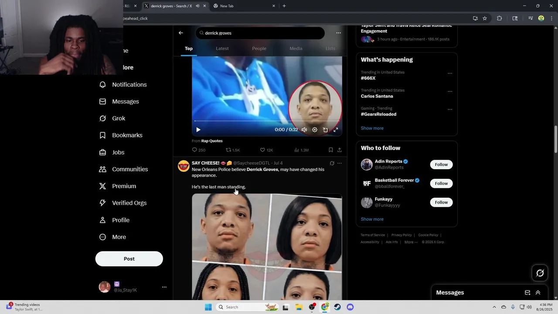Image resolution: width=558 pixels, height=314 pixels.
Task: Go back using the arrow beside search box
Action: pyautogui.click(x=181, y=33)
